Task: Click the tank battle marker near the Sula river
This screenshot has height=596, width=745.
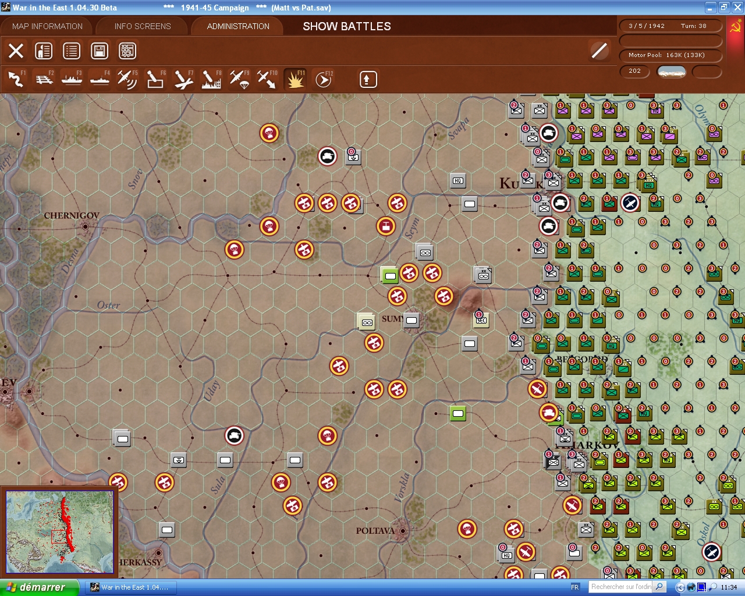Action: [x=235, y=435]
